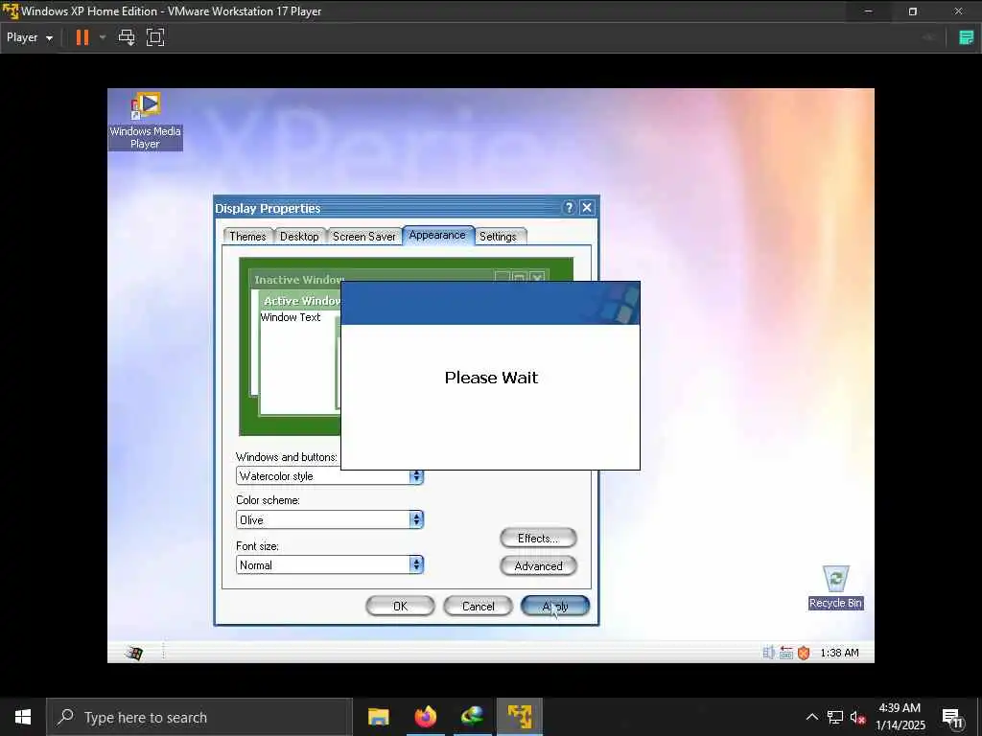982x736 pixels.
Task: Click the XP clock showing 1:38 AM
Action: 839,653
